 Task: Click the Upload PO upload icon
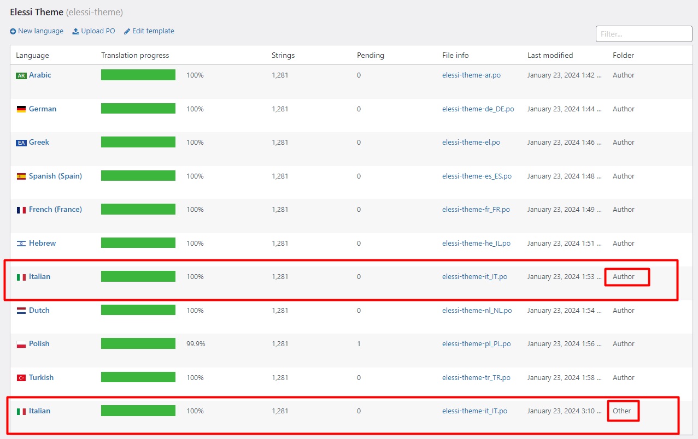75,32
